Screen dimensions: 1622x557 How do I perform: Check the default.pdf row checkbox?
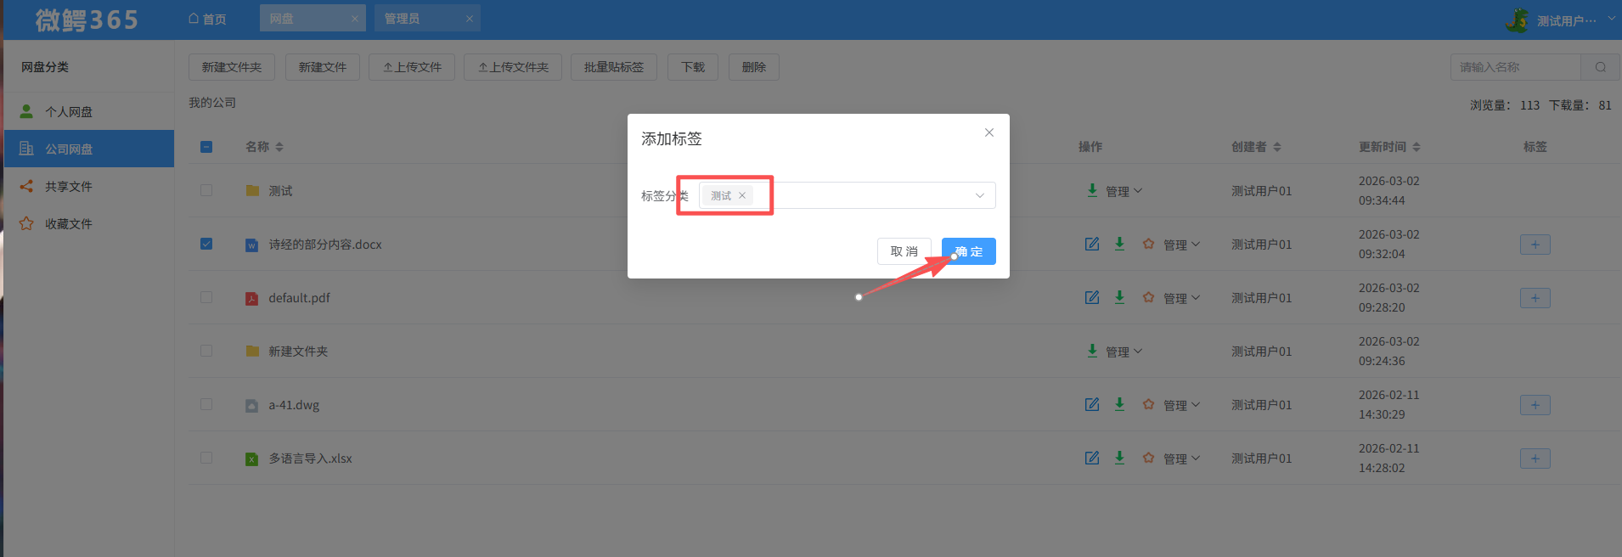point(206,297)
